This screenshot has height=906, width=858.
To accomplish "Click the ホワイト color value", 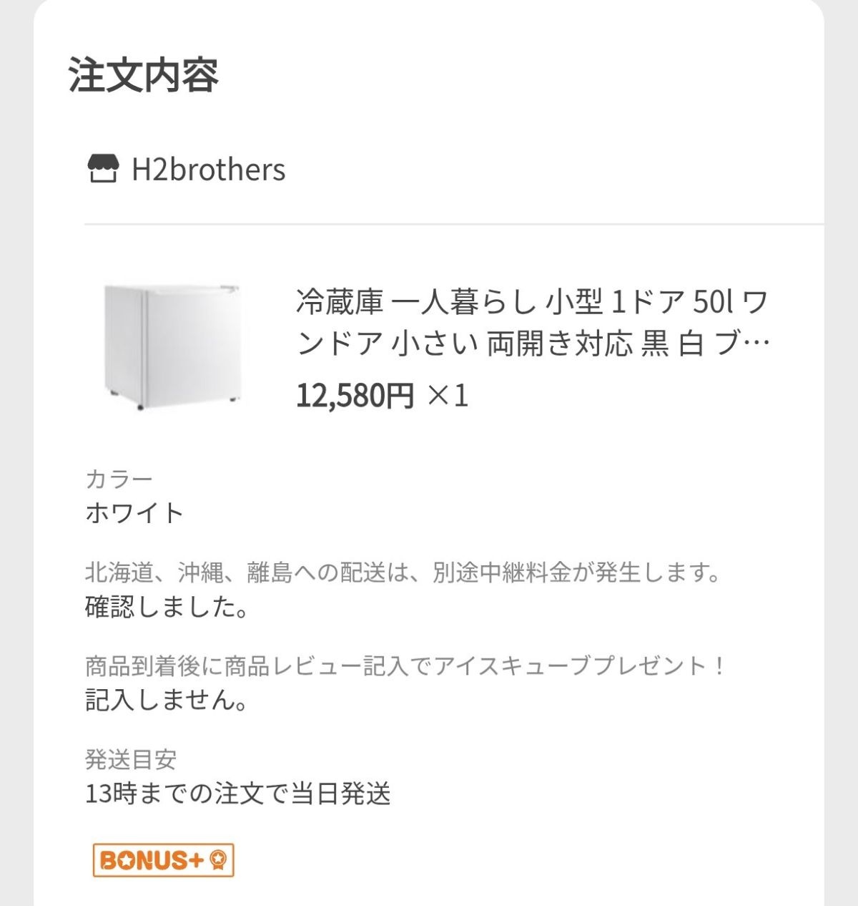I will tap(134, 513).
